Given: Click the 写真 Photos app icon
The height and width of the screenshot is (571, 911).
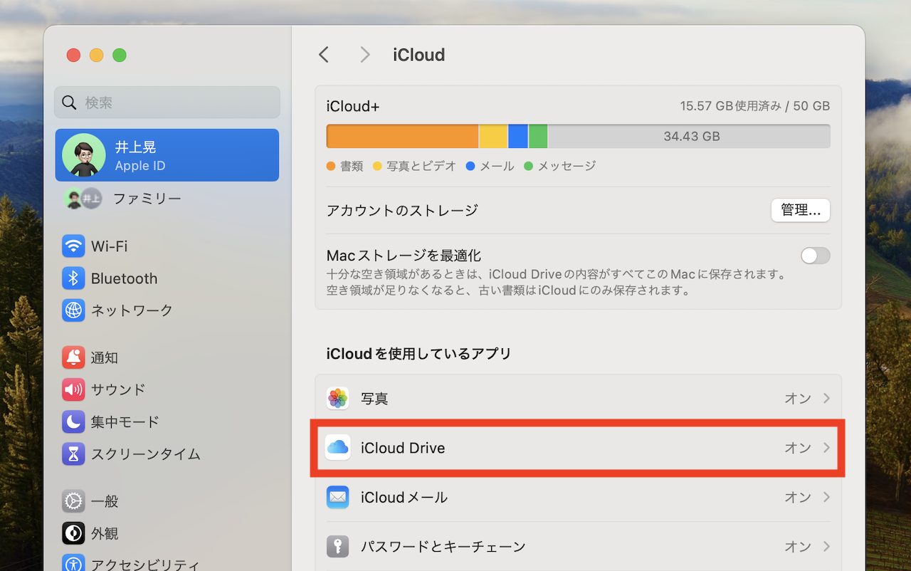Looking at the screenshot, I should [x=338, y=399].
